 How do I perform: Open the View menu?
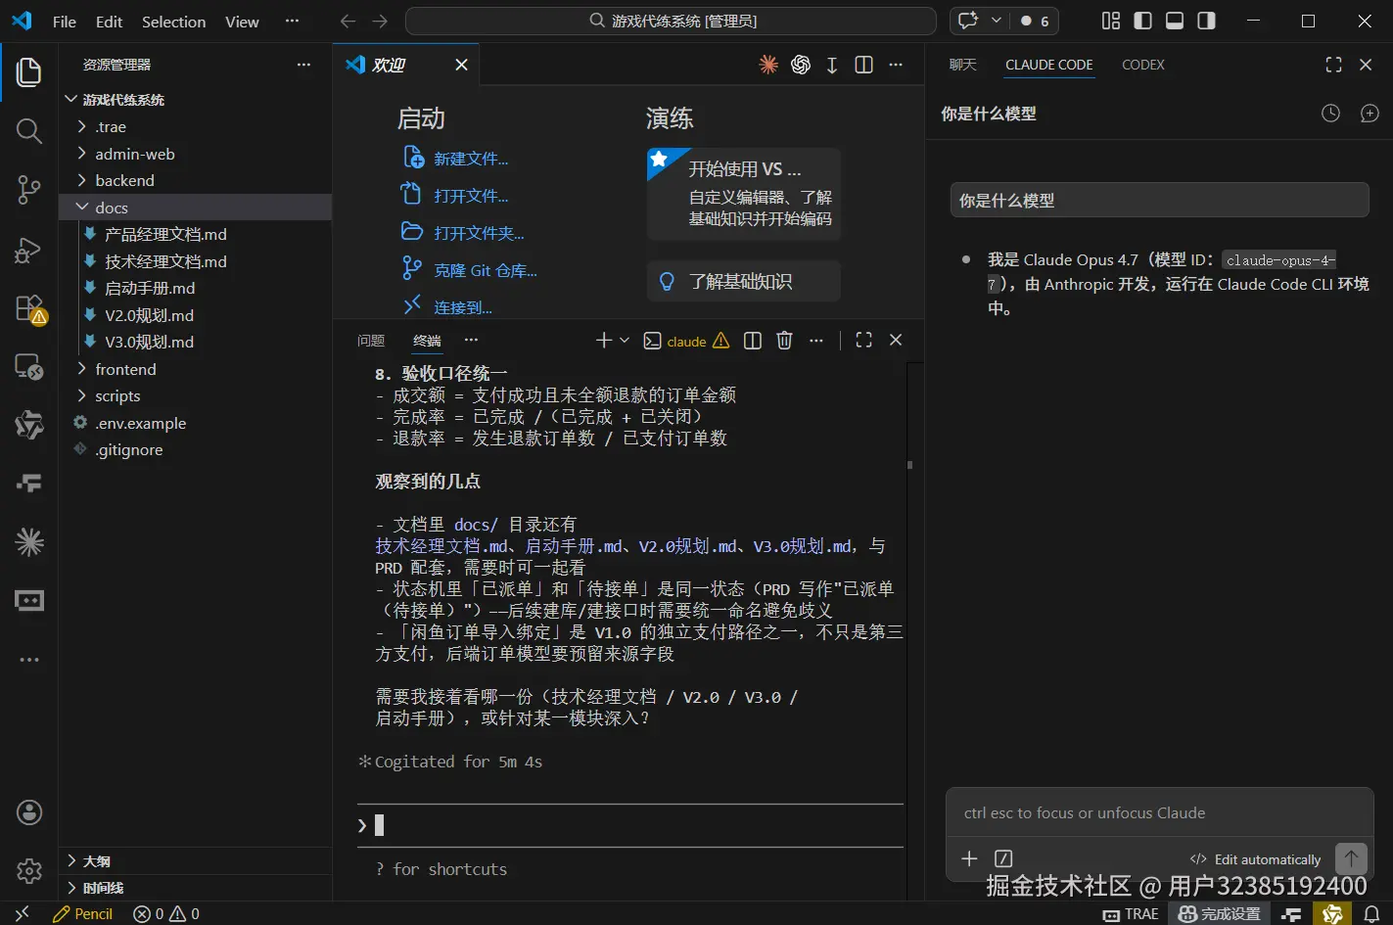[x=242, y=21]
